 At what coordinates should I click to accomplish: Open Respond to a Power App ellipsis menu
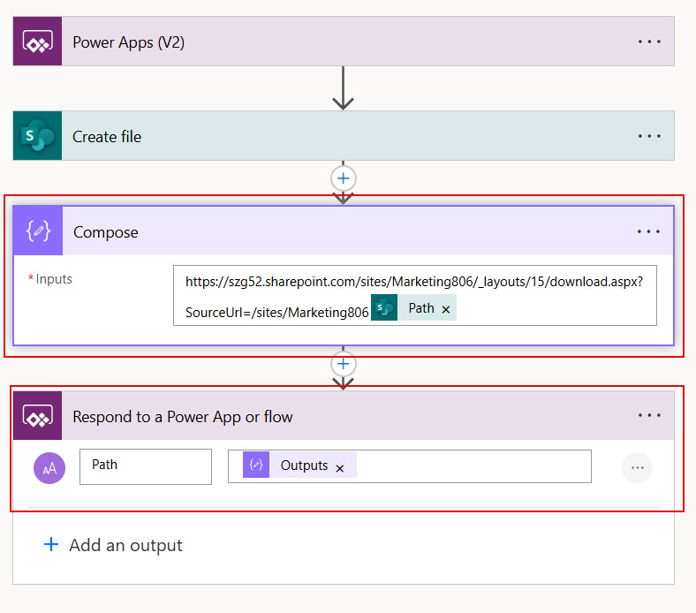point(649,415)
